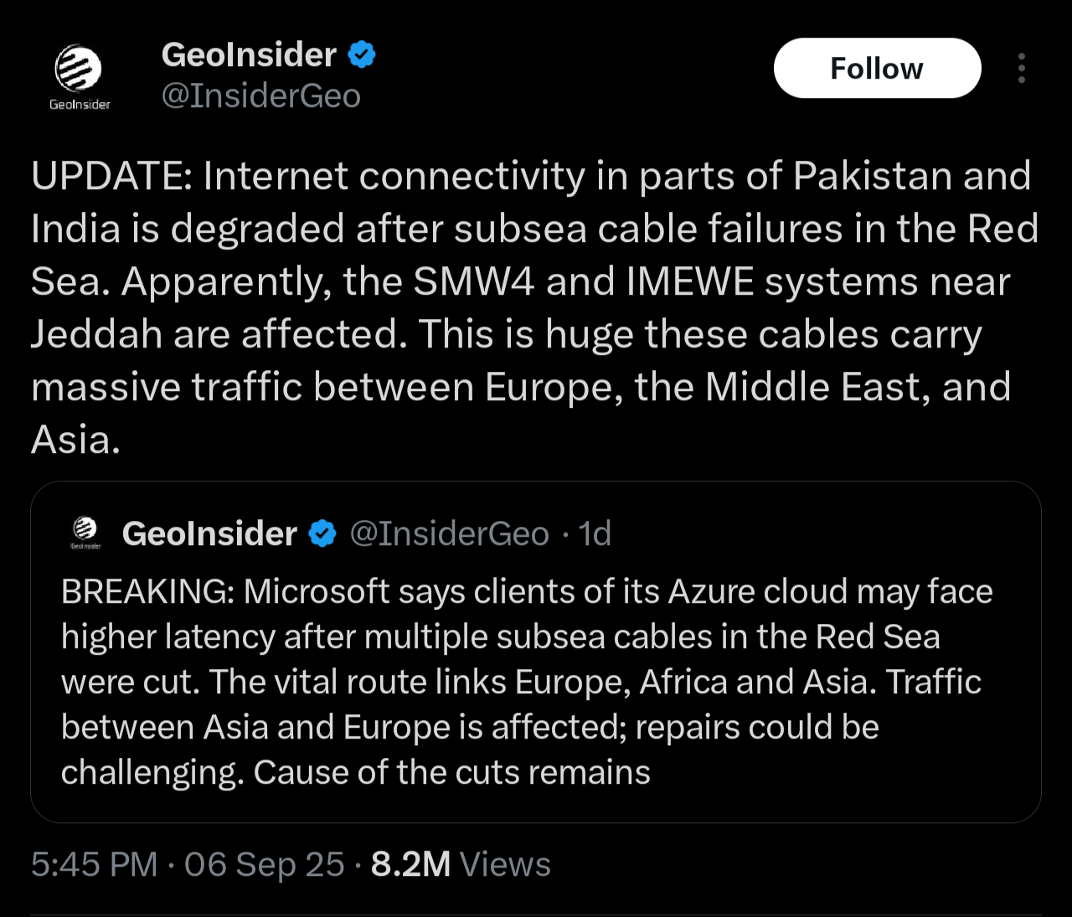This screenshot has width=1072, height=917.
Task: Open the 8.2M Views count
Action: point(461,864)
